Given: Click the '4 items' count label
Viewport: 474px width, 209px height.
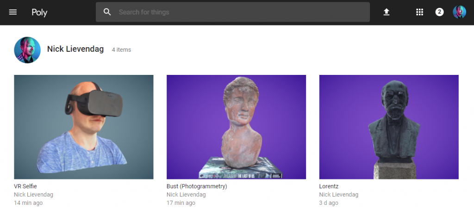Looking at the screenshot, I should [121, 50].
